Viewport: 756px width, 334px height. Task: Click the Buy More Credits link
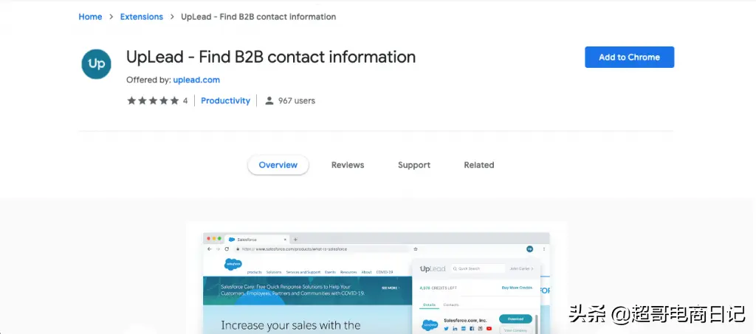click(518, 288)
